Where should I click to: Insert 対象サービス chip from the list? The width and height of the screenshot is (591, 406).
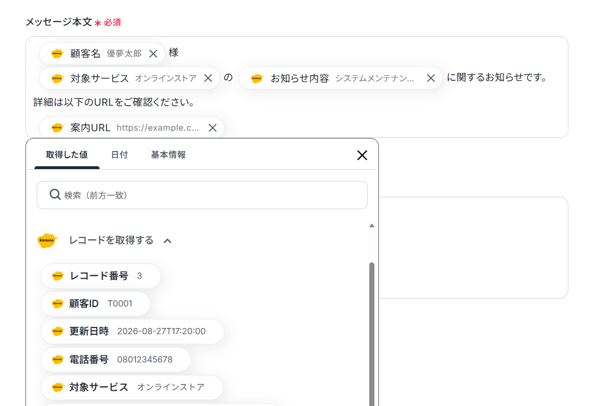(132, 387)
